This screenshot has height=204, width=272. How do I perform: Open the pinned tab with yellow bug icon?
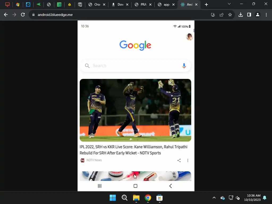point(70,5)
